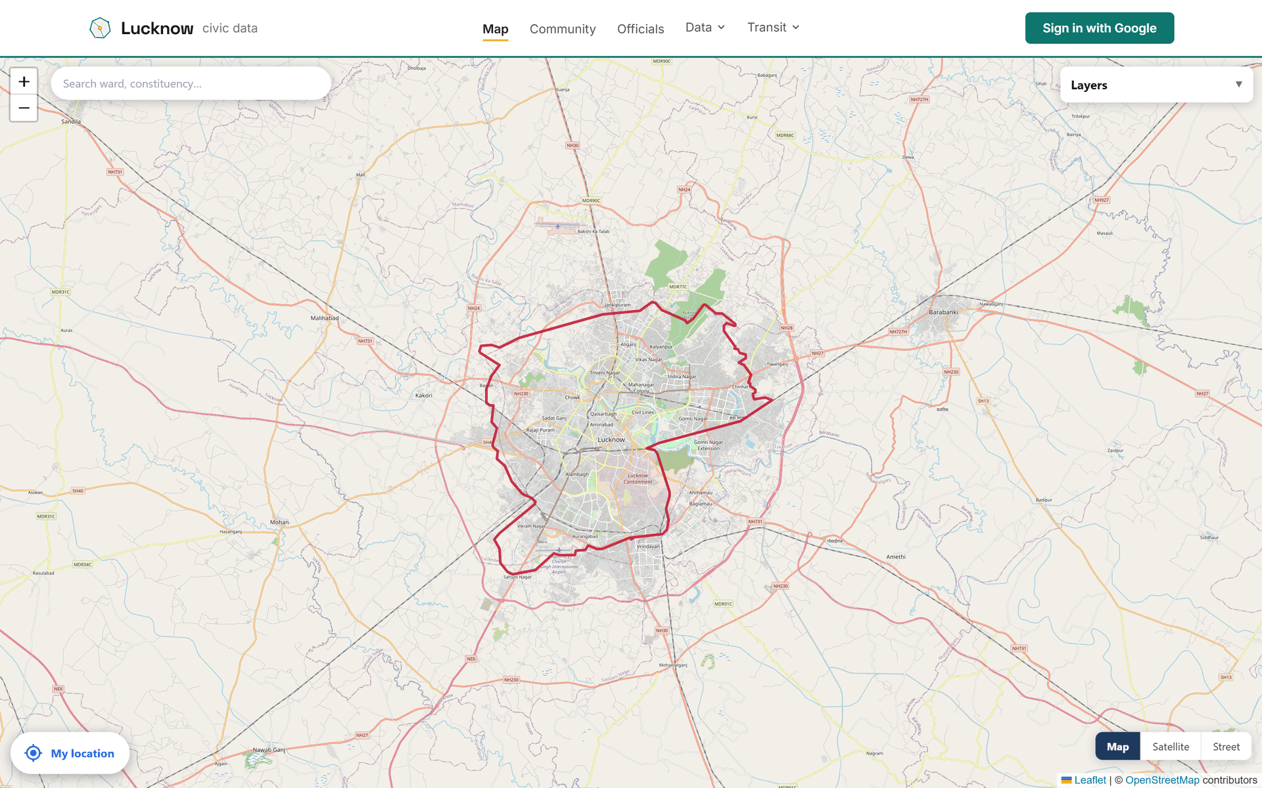
Task: Expand the Layers panel arrow
Action: click(1238, 85)
